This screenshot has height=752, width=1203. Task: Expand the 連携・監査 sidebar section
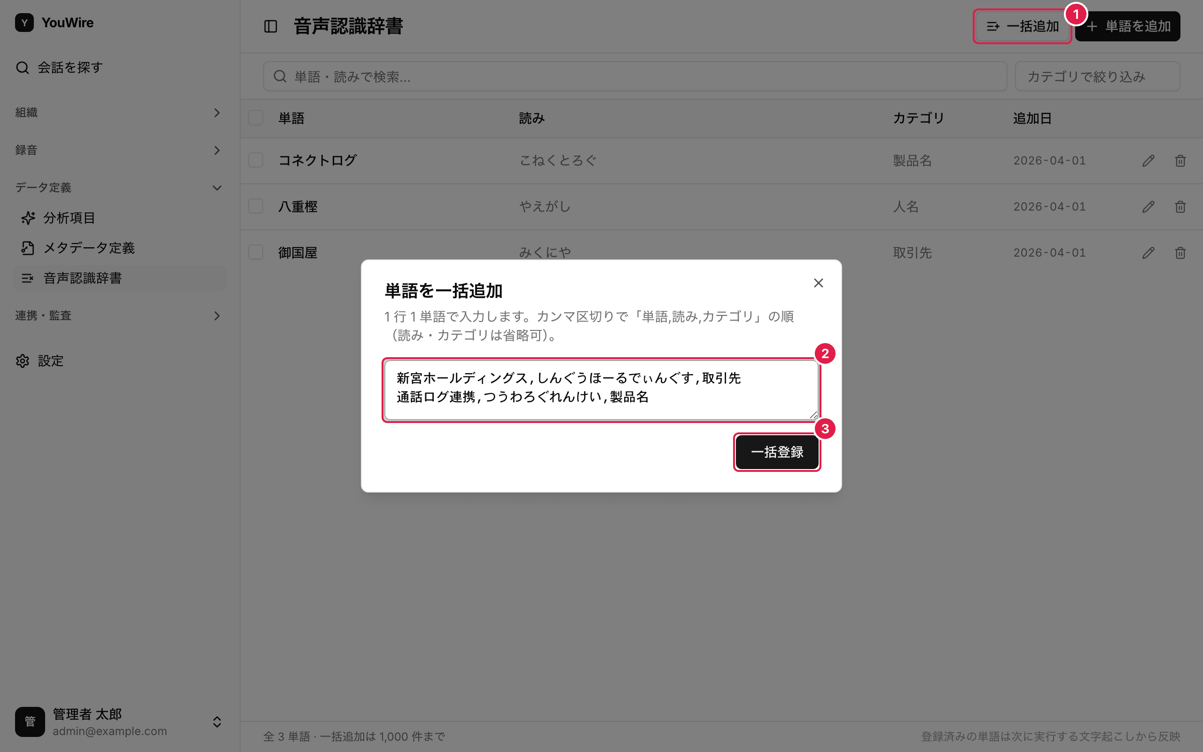(119, 316)
